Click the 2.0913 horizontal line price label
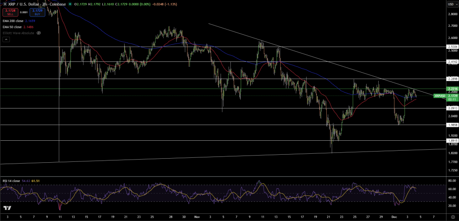459x221 pixels. [x=451, y=108]
